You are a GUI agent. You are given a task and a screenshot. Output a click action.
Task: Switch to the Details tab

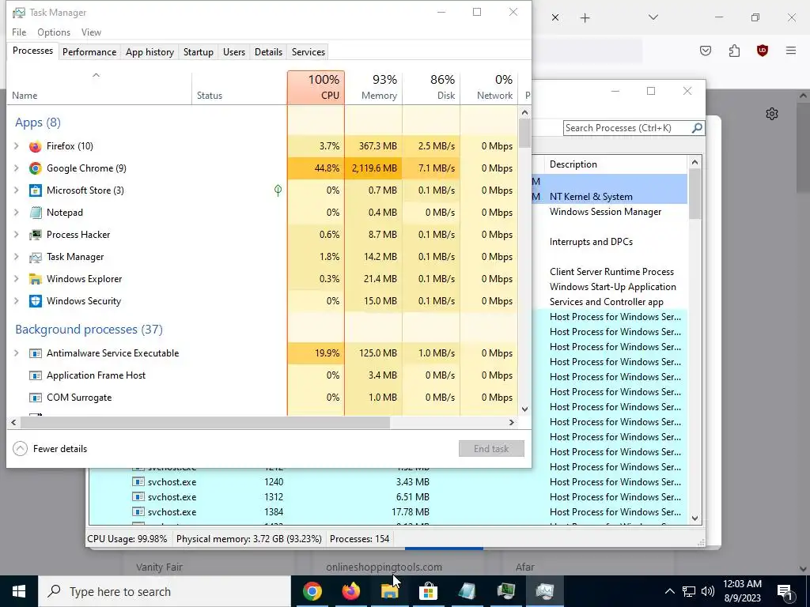(x=269, y=52)
